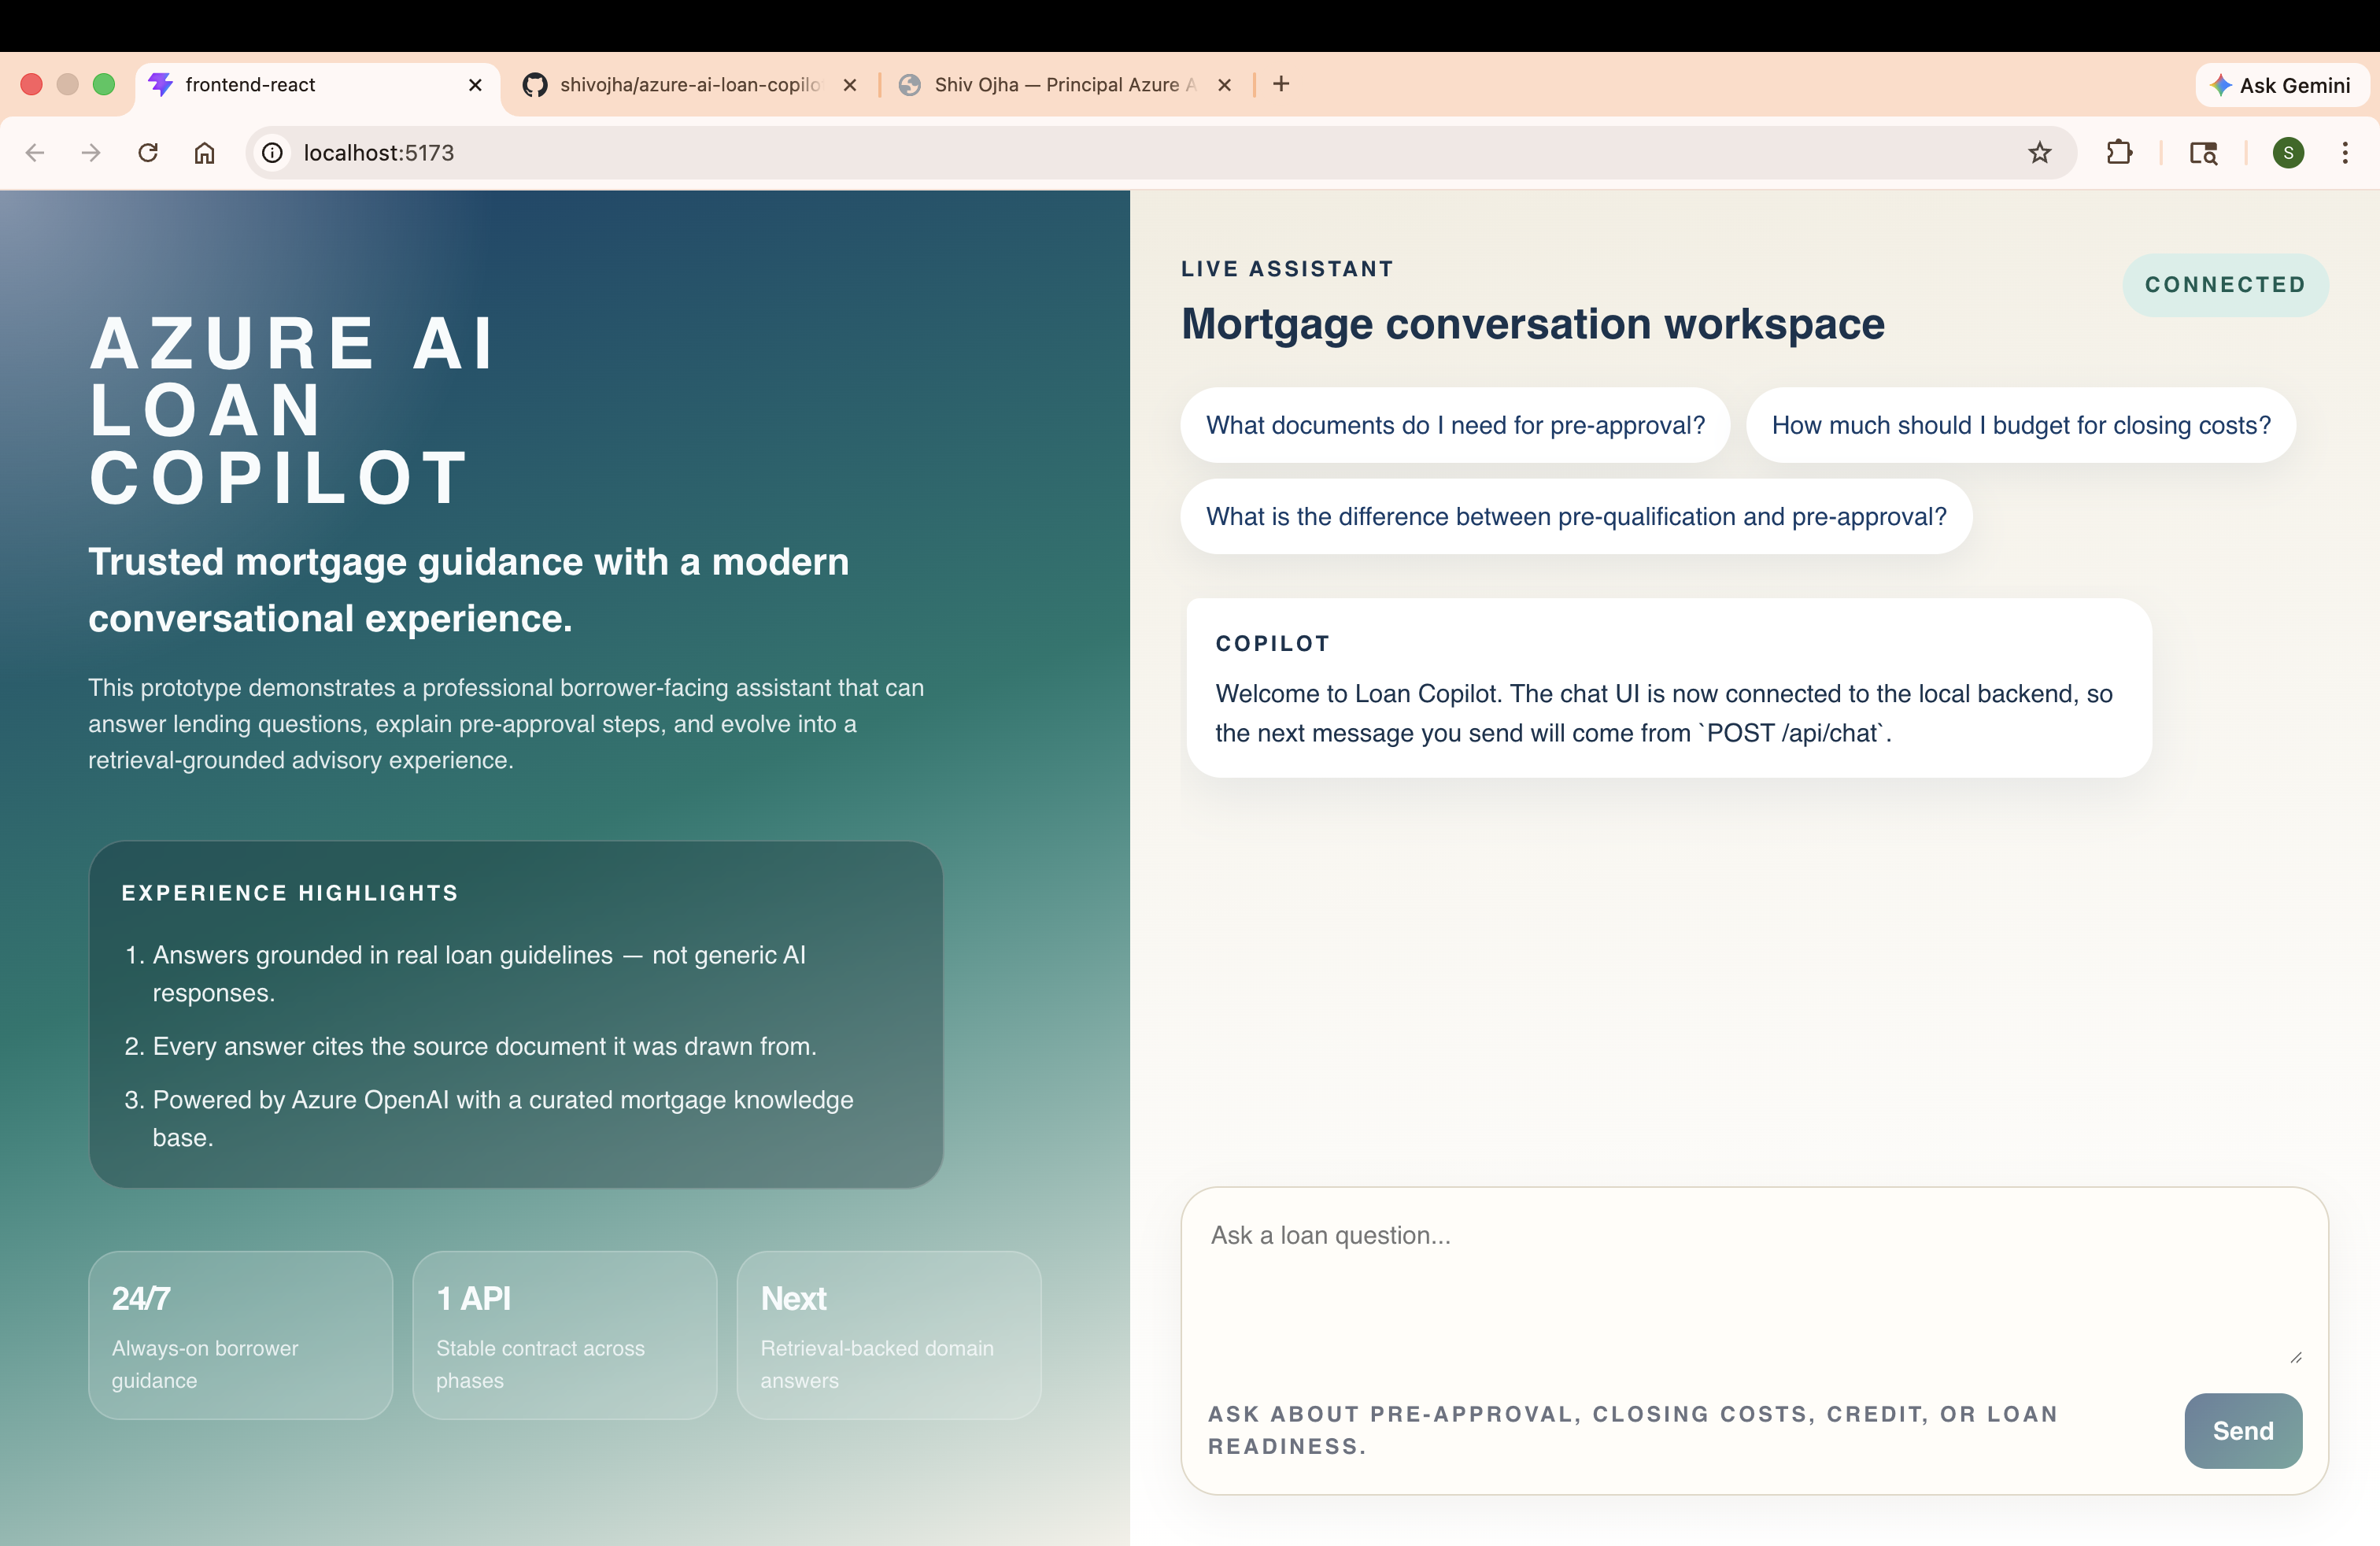Open a new tab with plus icon
Image resolution: width=2380 pixels, height=1546 pixels.
tap(1281, 84)
